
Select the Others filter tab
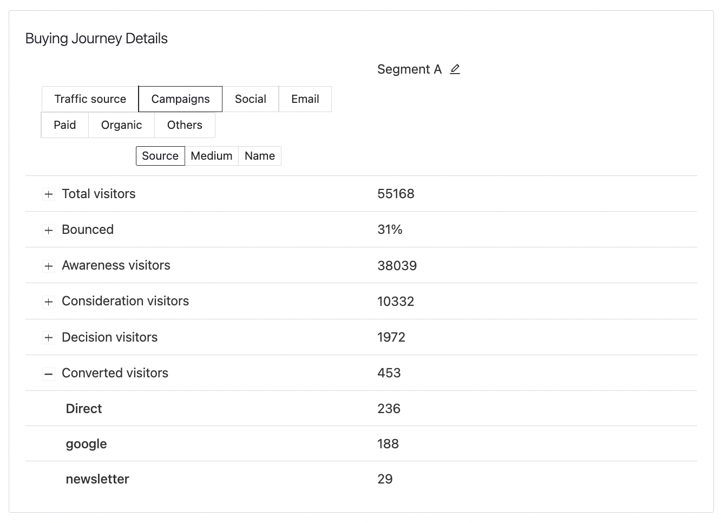[185, 125]
